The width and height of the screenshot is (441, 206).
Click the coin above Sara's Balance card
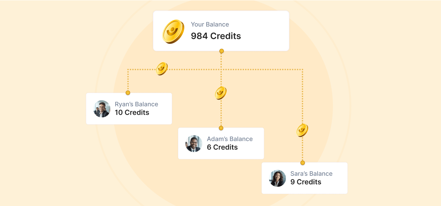click(x=302, y=130)
